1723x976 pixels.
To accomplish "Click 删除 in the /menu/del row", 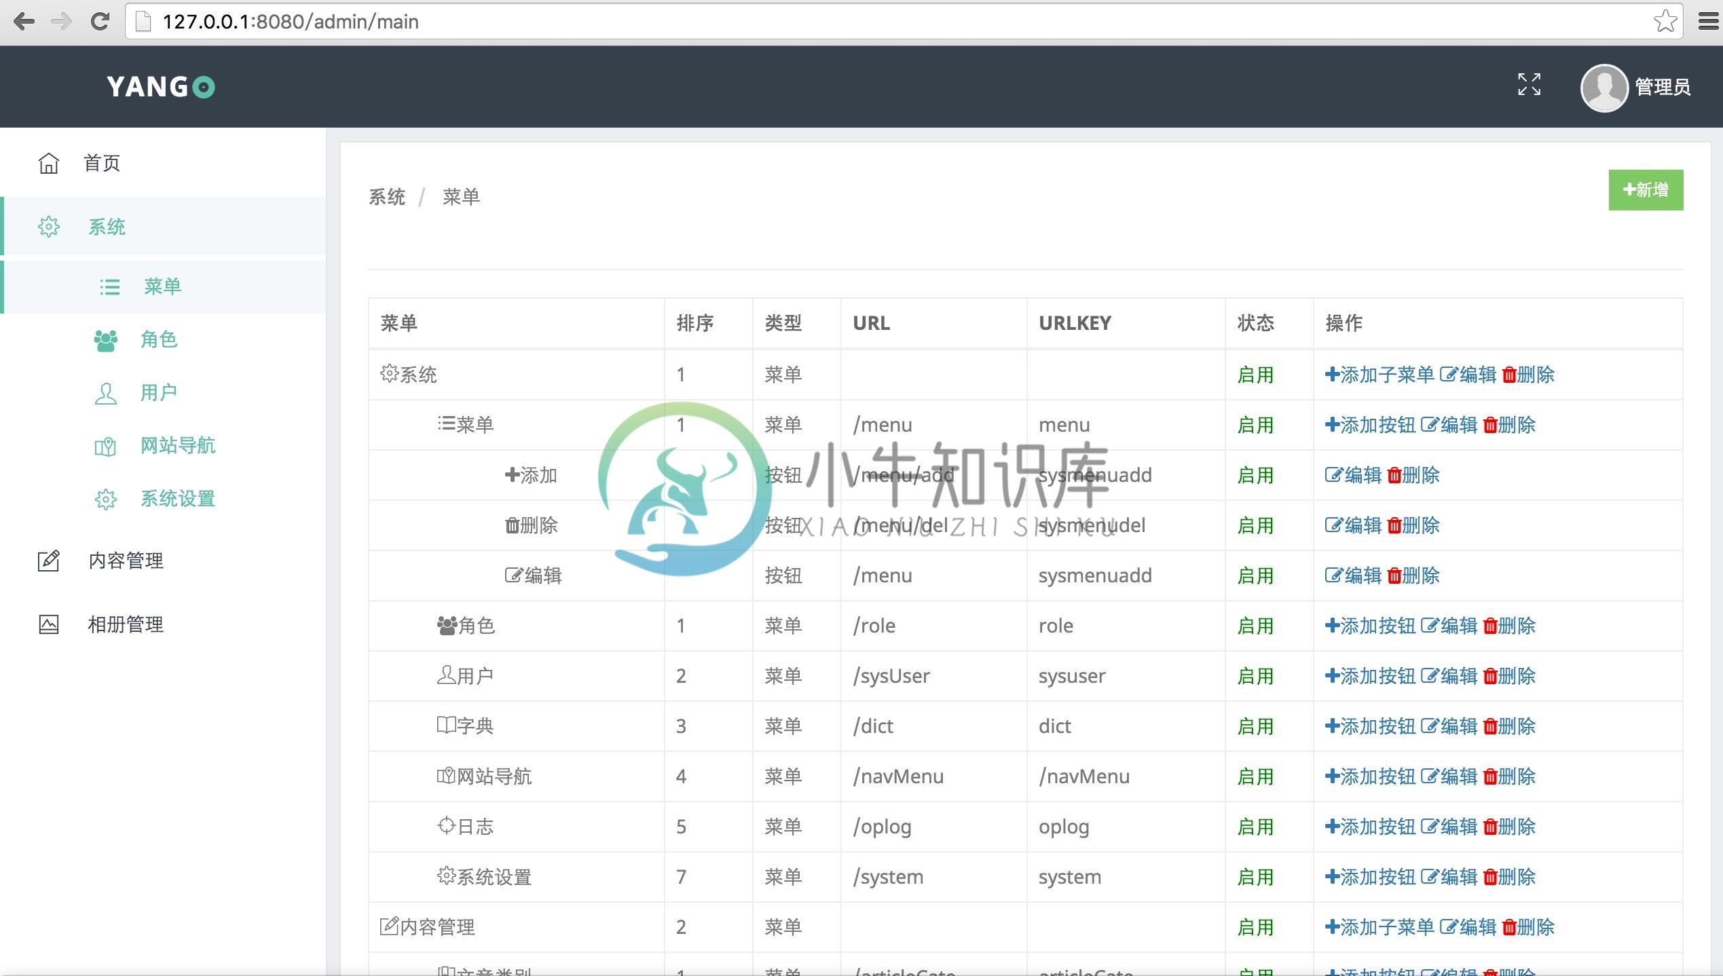I will (1414, 525).
